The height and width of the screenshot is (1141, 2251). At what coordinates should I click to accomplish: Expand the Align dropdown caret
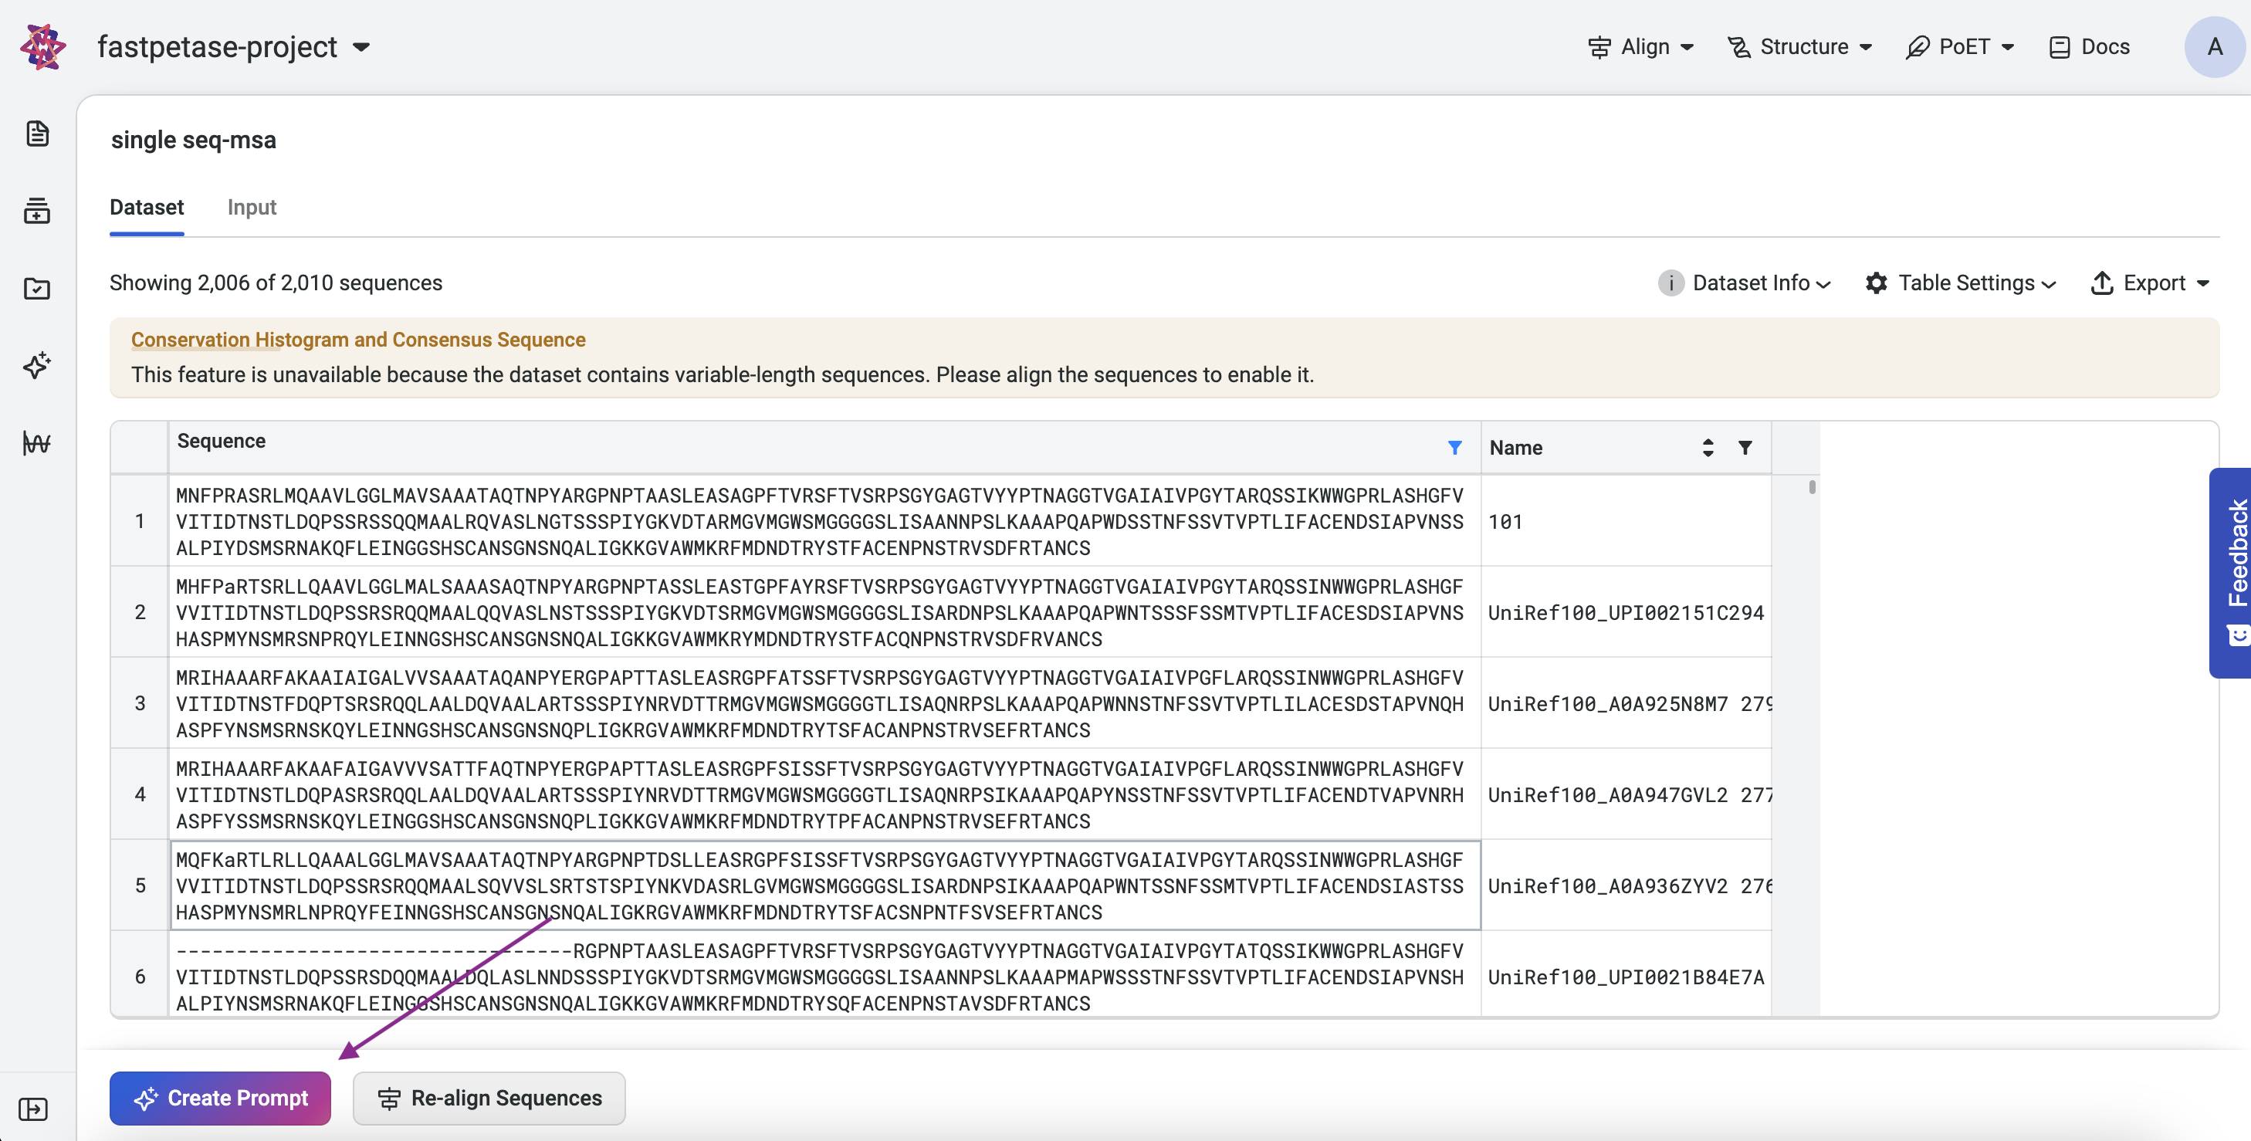(x=1687, y=47)
